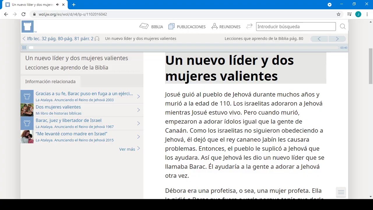The image size is (373, 210).
Task: Open the floating menu button at bottom right
Action: point(341,192)
